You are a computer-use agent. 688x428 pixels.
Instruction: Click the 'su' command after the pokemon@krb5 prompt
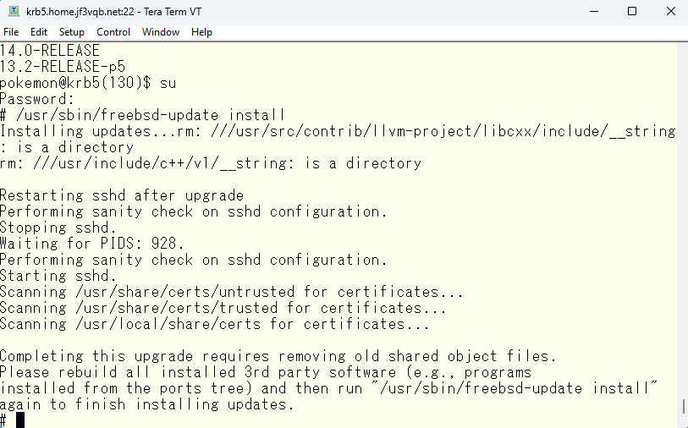(x=168, y=83)
